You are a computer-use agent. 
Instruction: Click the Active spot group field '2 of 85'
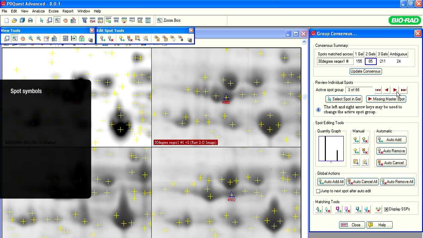359,90
